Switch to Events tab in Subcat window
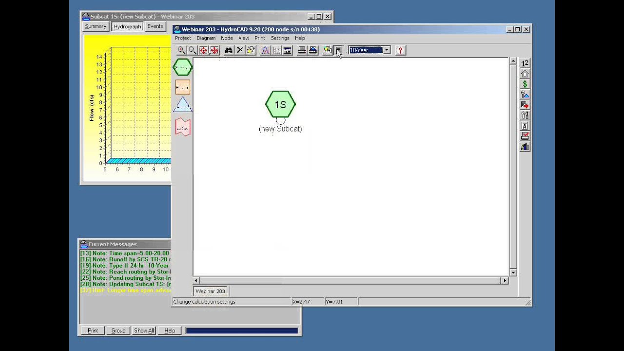This screenshot has height=351, width=624. point(155,26)
